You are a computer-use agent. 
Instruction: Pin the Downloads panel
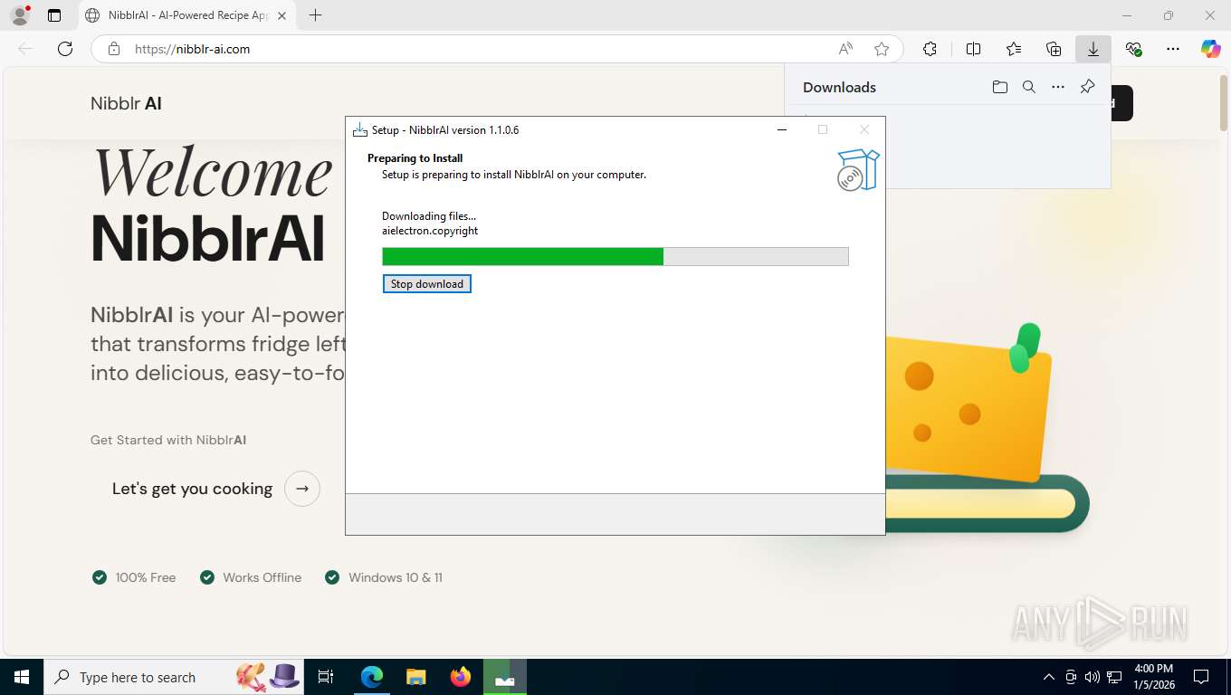coord(1087,87)
